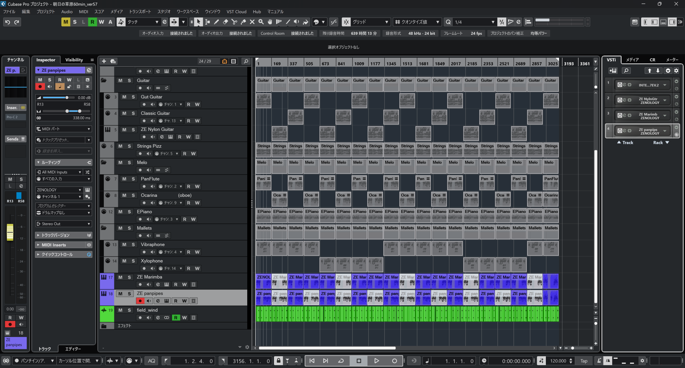The height and width of the screenshot is (368, 685).
Task: Select the Mute X tool
Action: (x=252, y=22)
